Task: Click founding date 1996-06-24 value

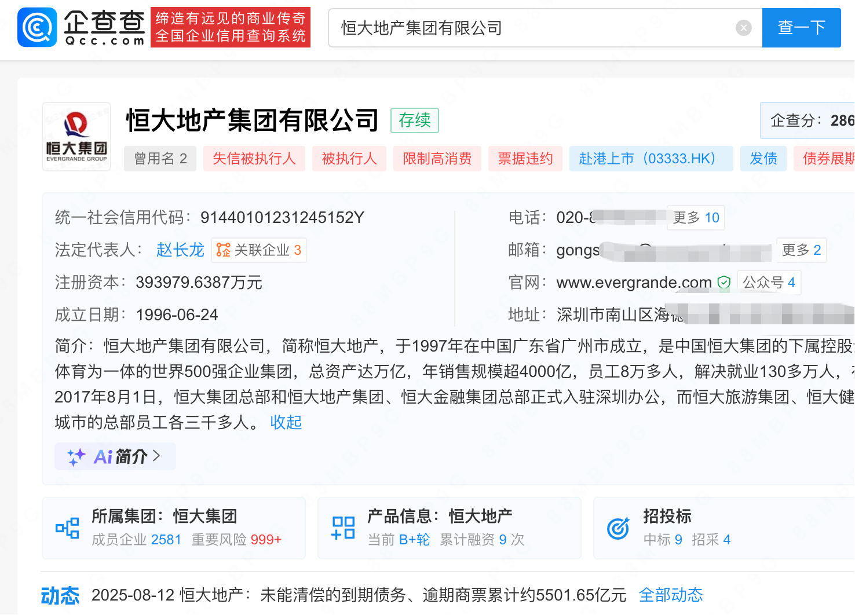Action: click(x=177, y=315)
